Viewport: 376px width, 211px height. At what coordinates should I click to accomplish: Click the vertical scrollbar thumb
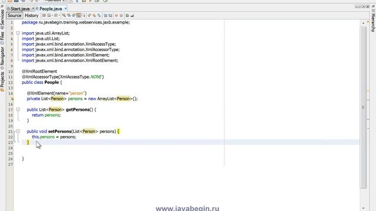(x=363, y=107)
